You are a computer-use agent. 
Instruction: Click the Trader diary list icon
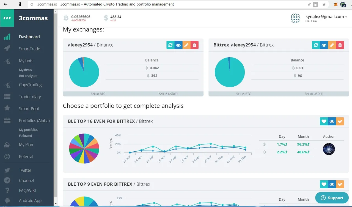[x=7, y=97]
